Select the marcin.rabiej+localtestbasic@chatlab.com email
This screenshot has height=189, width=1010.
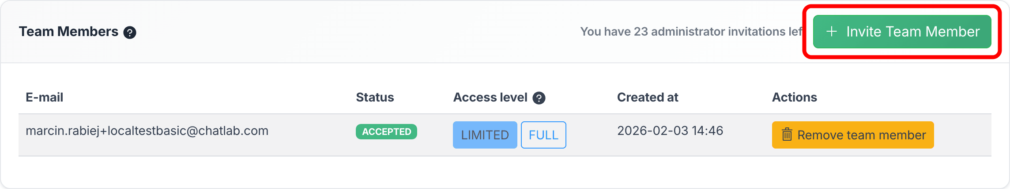[147, 131]
